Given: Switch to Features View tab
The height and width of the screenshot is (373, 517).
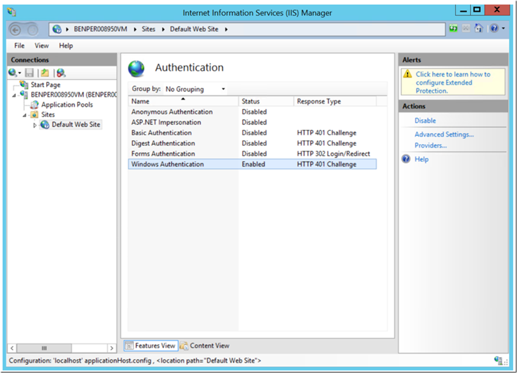Looking at the screenshot, I should (x=151, y=346).
